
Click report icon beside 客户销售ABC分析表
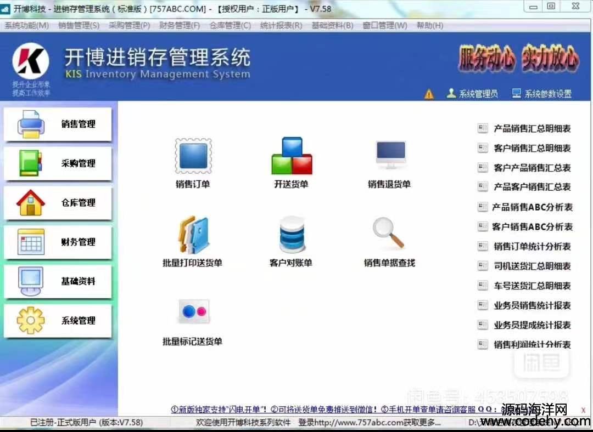point(483,226)
